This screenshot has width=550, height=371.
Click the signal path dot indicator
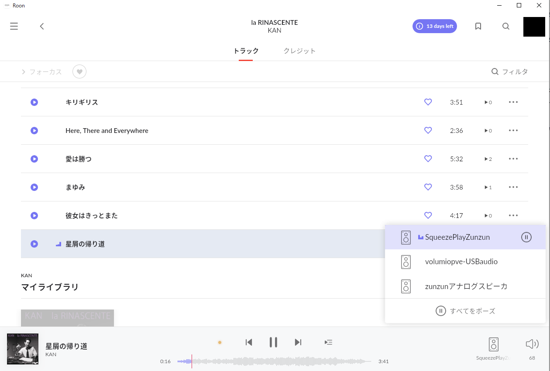point(220,342)
